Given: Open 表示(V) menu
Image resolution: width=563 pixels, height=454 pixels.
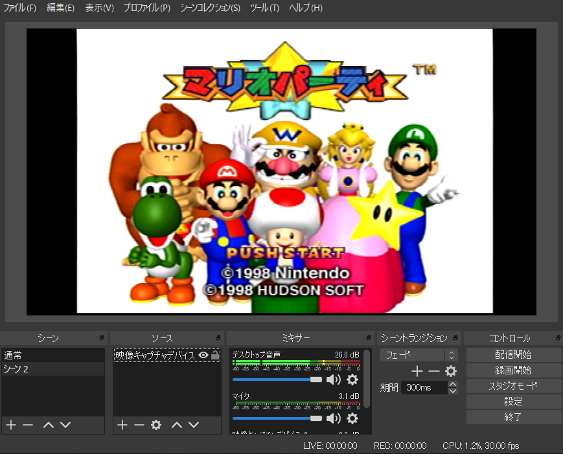Looking at the screenshot, I should (x=100, y=8).
